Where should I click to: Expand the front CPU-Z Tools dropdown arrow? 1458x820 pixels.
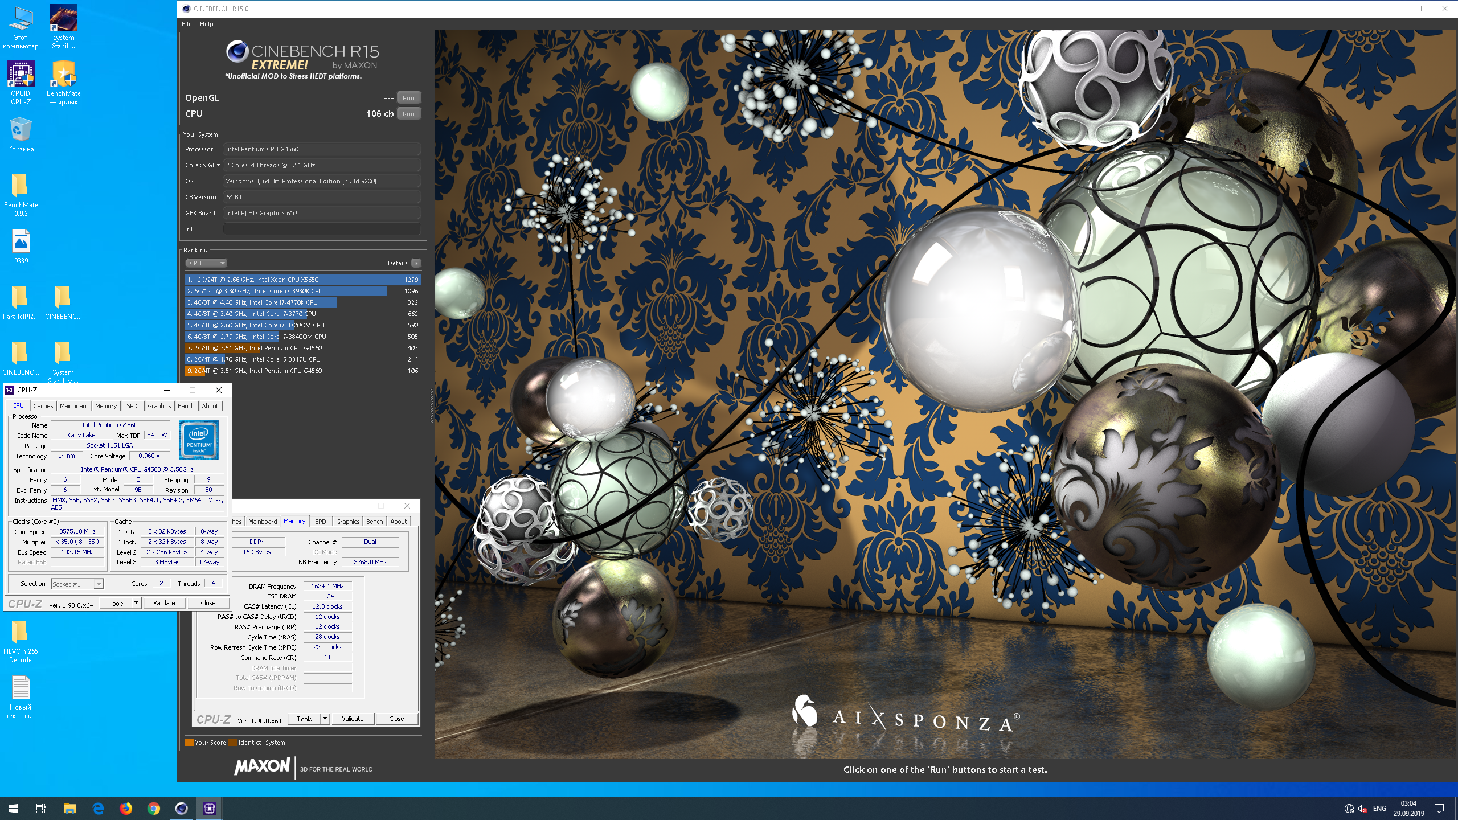coord(136,603)
